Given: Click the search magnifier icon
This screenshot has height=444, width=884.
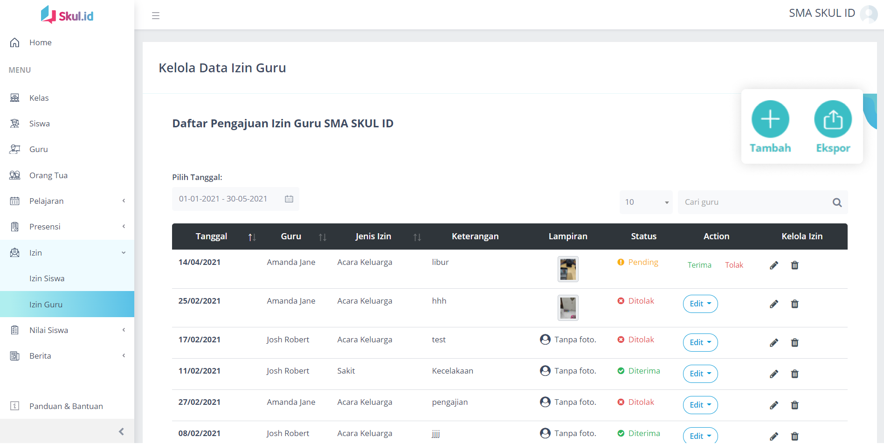Looking at the screenshot, I should click(837, 202).
